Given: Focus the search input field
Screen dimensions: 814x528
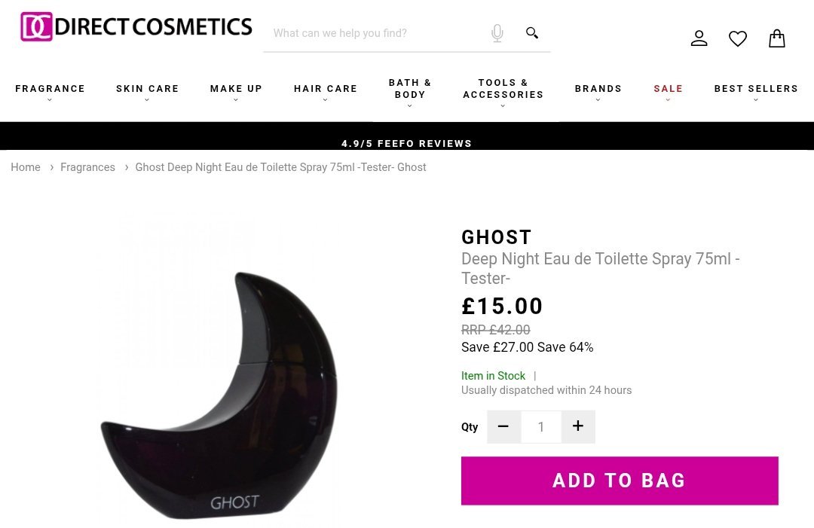Looking at the screenshot, I should 376,33.
